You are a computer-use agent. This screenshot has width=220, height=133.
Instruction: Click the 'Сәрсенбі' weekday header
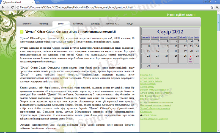pyautogui.click(x=174, y=37)
